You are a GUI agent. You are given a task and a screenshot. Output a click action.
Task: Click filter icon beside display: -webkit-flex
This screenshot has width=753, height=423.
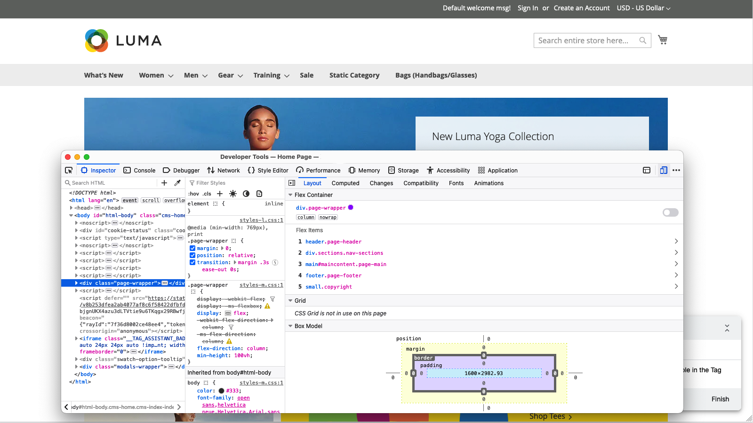click(272, 299)
